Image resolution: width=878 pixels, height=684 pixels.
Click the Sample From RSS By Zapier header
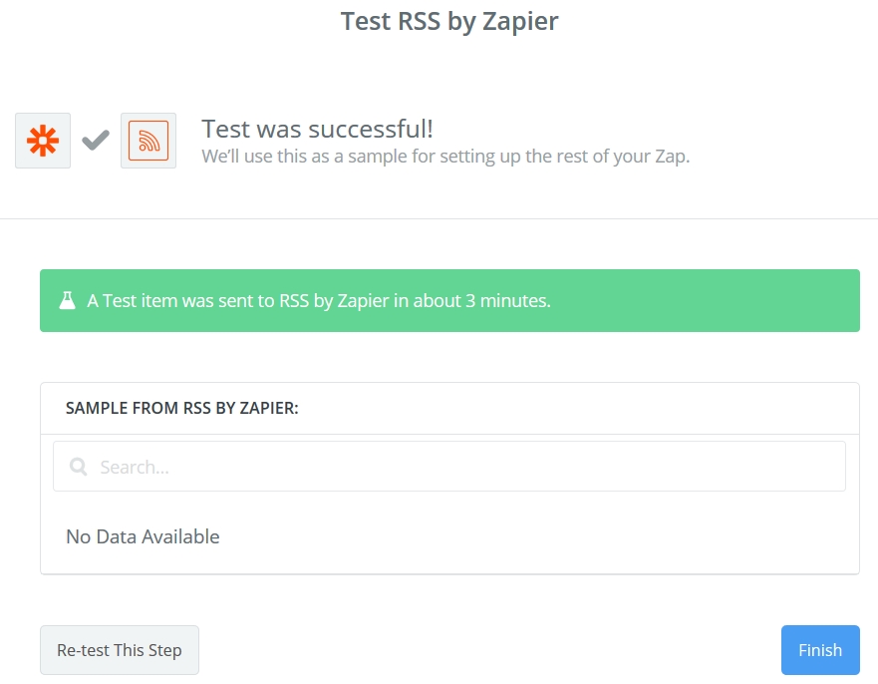point(182,408)
